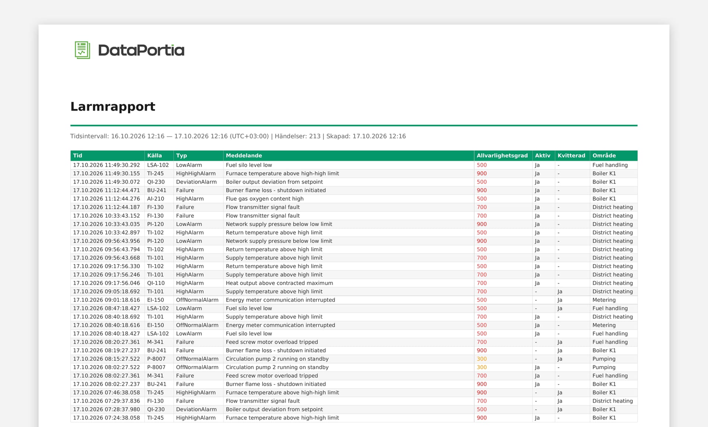Click severity 300 in the 08:15:27.522 row

point(482,359)
